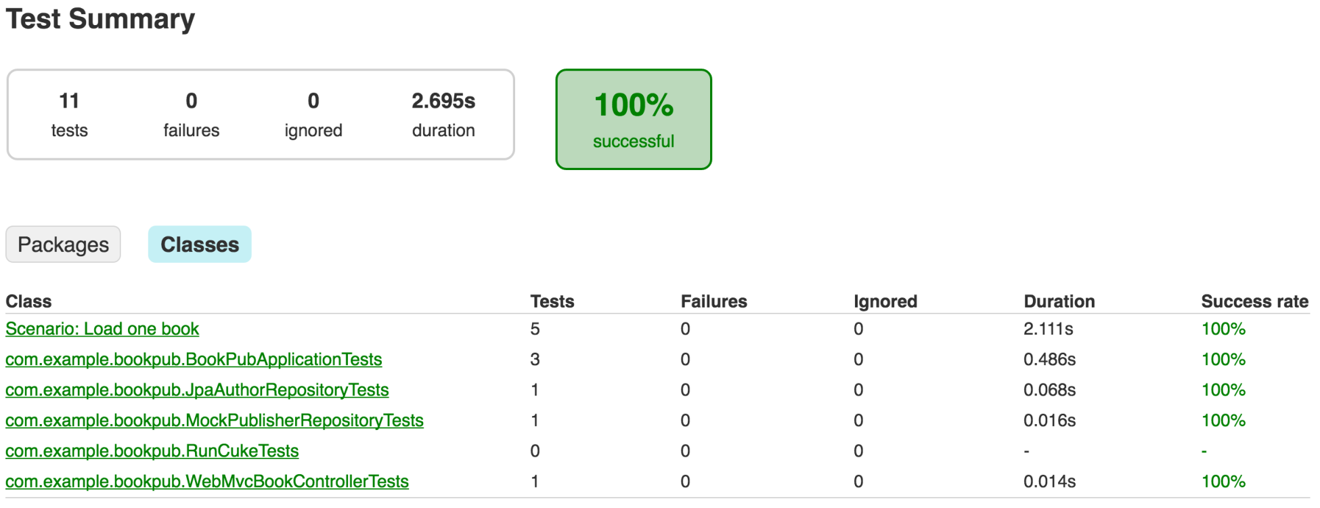Switch to the Packages tab

63,245
